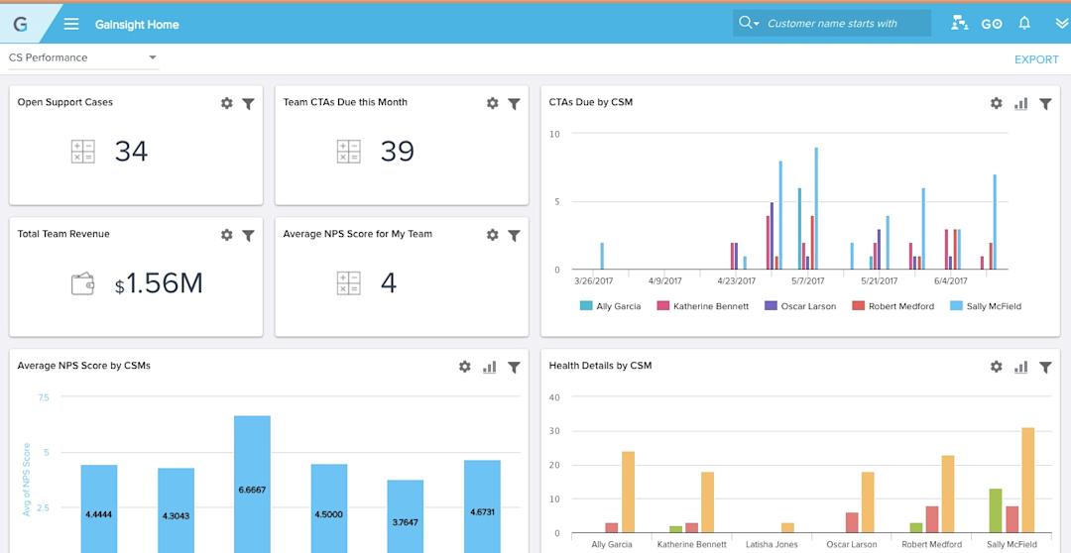This screenshot has width=1071, height=553.
Task: Click the GO icon in header
Action: click(992, 24)
